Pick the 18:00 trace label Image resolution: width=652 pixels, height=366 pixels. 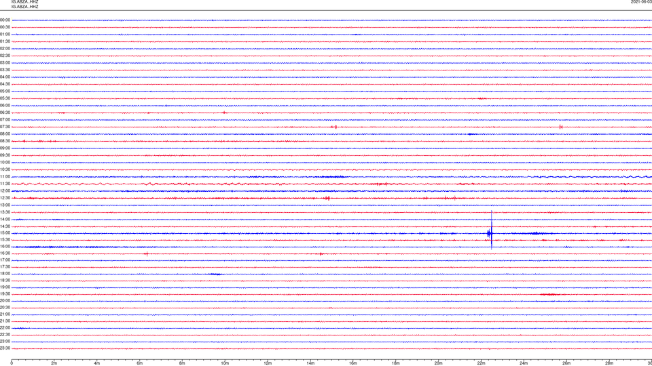(x=5, y=274)
